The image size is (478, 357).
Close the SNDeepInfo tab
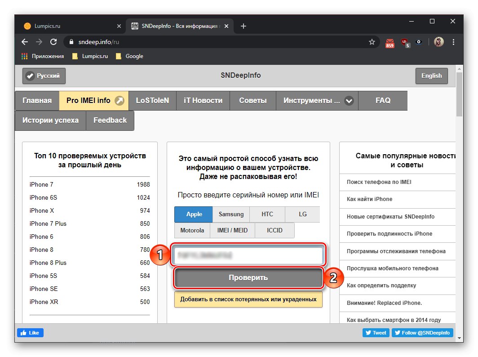pos(226,26)
